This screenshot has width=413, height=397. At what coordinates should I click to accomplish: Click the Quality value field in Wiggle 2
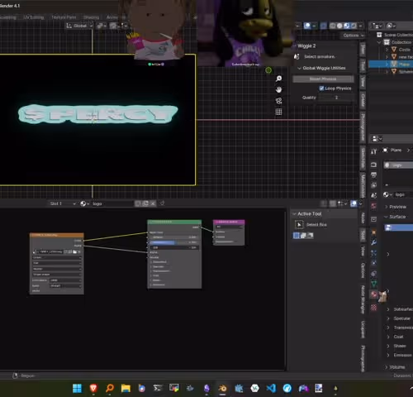point(336,98)
